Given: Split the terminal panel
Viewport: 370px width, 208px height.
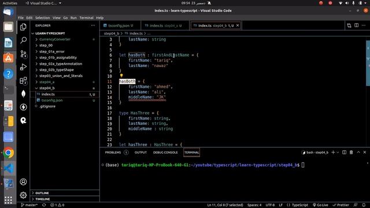Looking at the screenshot, I should [x=345, y=153].
